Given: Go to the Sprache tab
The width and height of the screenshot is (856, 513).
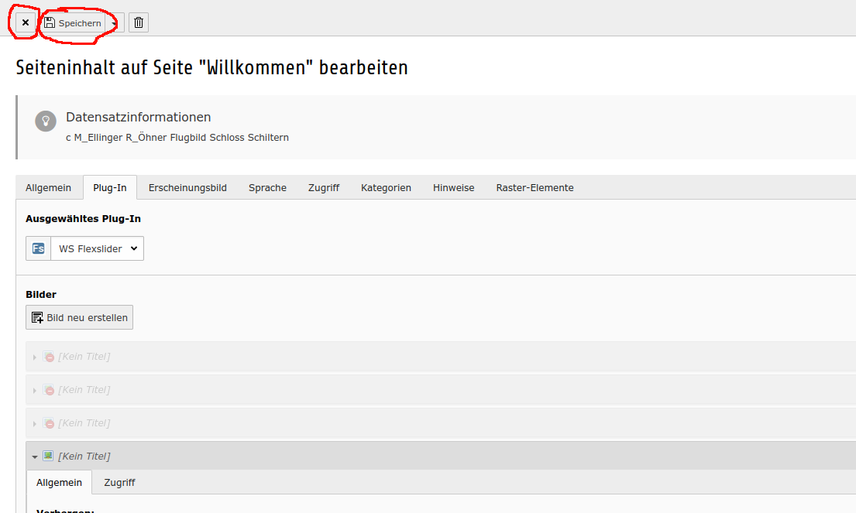Looking at the screenshot, I should [267, 187].
